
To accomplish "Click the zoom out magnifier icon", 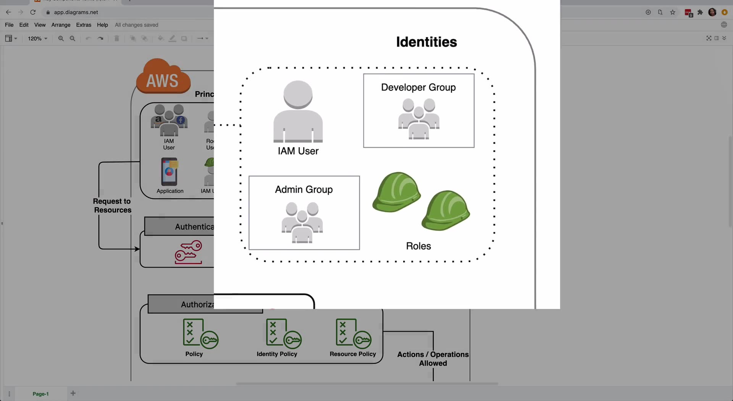I will (x=73, y=38).
